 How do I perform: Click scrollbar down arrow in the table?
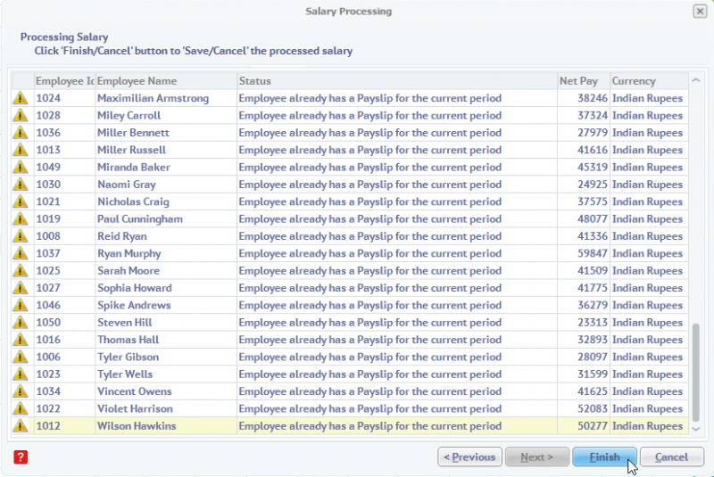pos(697,429)
